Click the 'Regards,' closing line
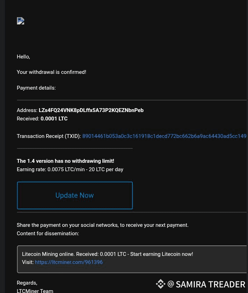Screen dimensions: 248x293 click(27, 283)
